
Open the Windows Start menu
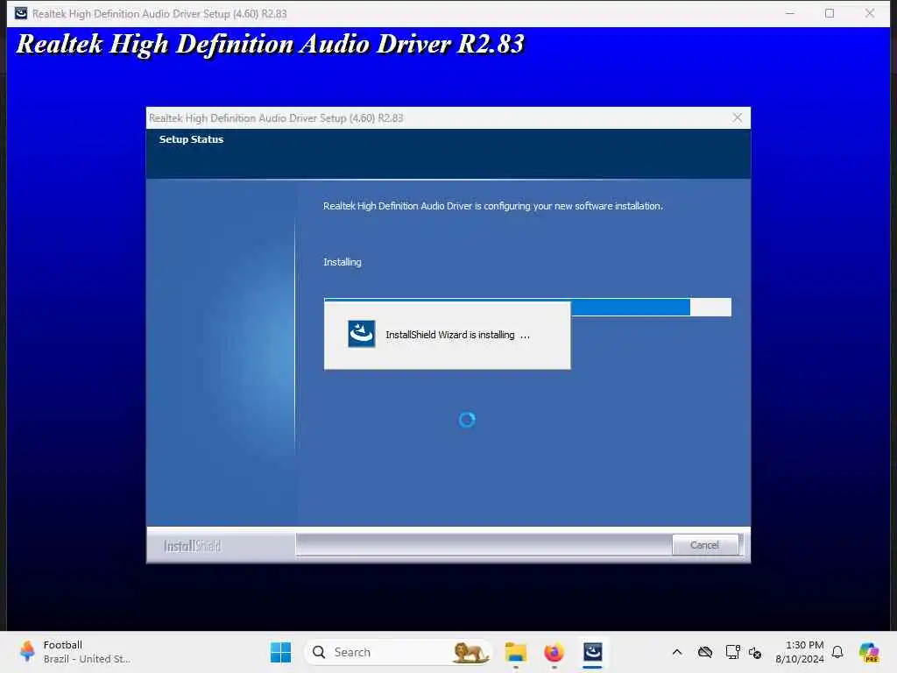(280, 652)
